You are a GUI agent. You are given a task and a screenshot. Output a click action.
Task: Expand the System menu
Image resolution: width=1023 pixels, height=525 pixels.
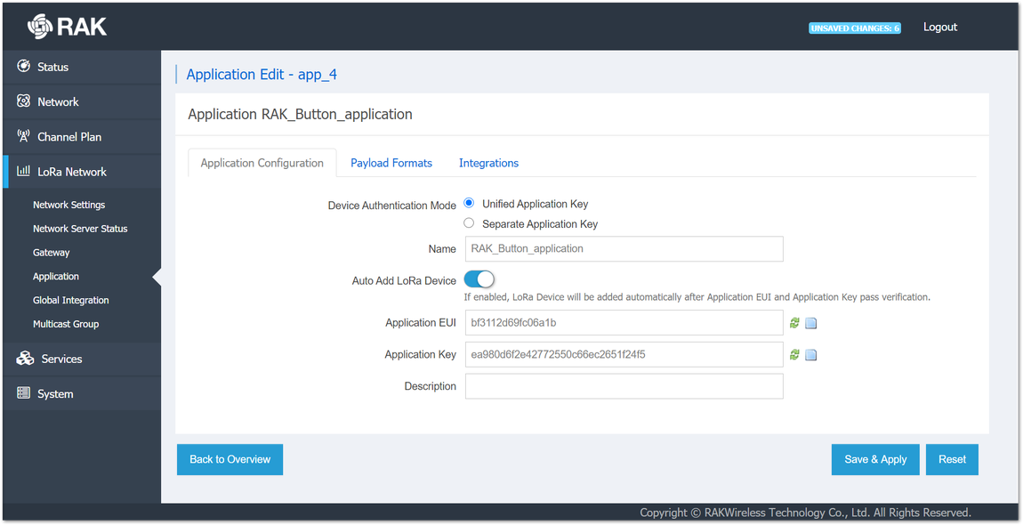[x=82, y=393]
